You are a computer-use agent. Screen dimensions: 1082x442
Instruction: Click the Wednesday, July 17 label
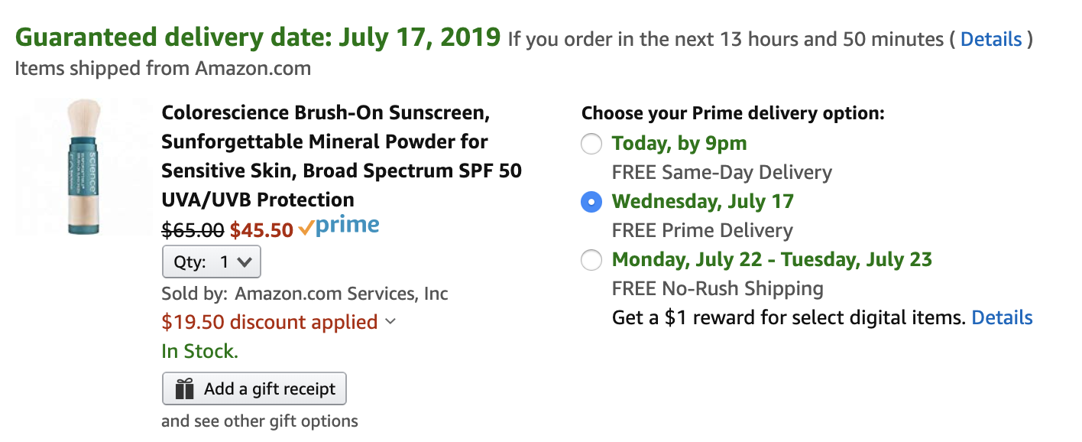click(x=703, y=202)
